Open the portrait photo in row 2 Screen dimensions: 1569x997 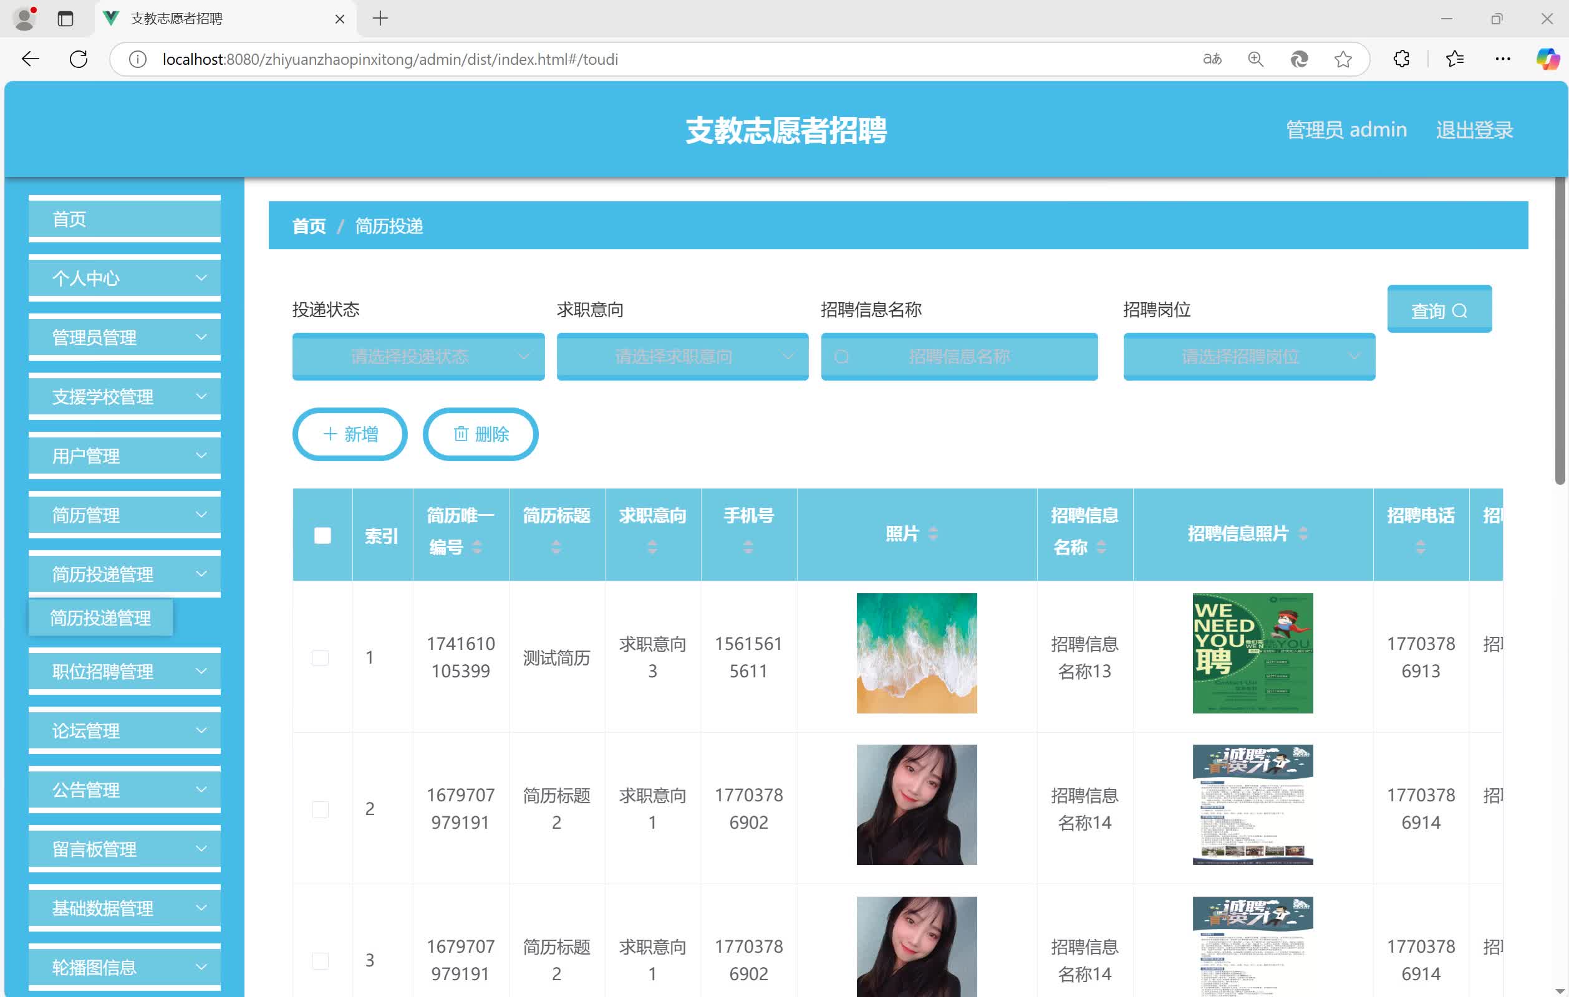917,805
